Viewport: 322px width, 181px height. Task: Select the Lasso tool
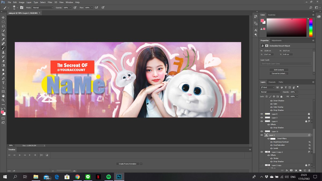pos(3,26)
